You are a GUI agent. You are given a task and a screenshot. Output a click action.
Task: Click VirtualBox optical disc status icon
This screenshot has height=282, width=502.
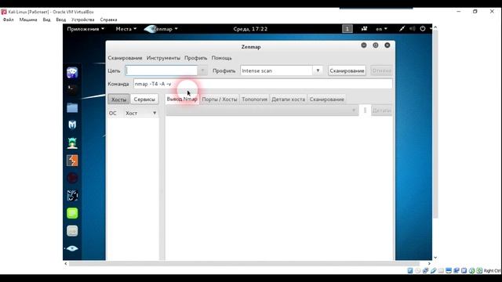coord(418,270)
